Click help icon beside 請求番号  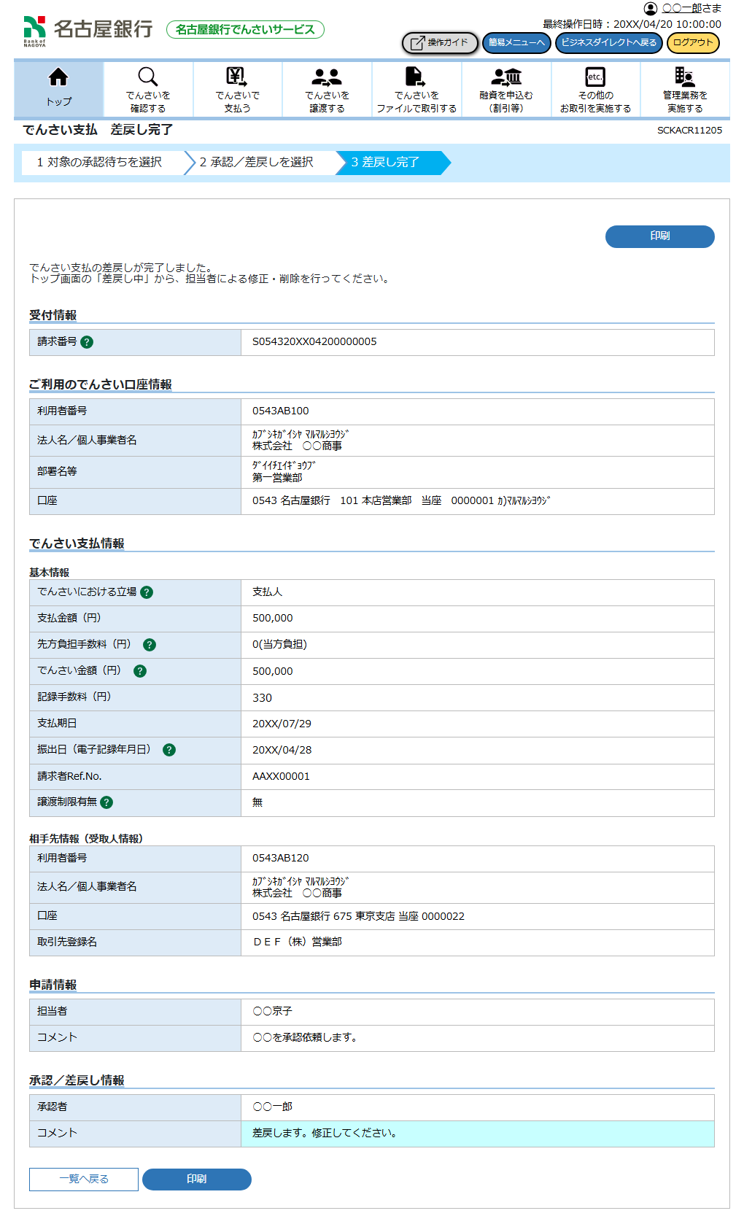pos(87,342)
